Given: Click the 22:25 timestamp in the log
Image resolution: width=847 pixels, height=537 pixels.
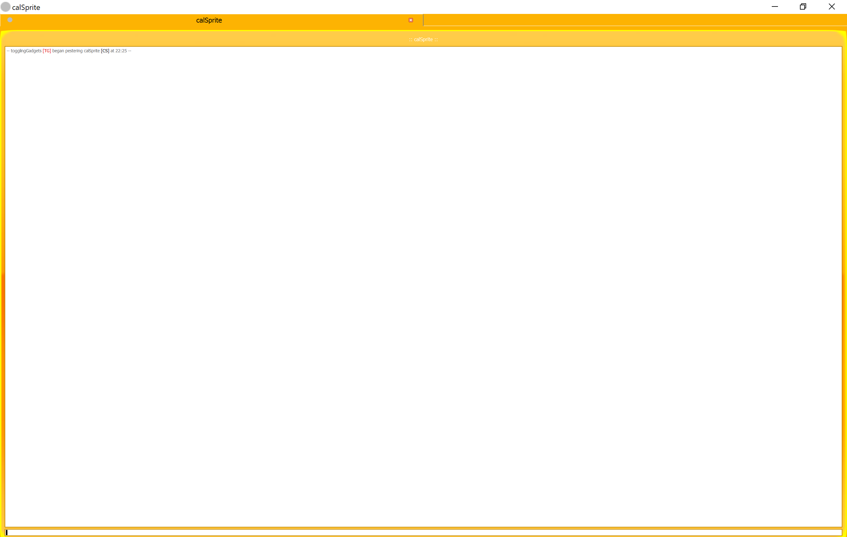Looking at the screenshot, I should click(121, 51).
